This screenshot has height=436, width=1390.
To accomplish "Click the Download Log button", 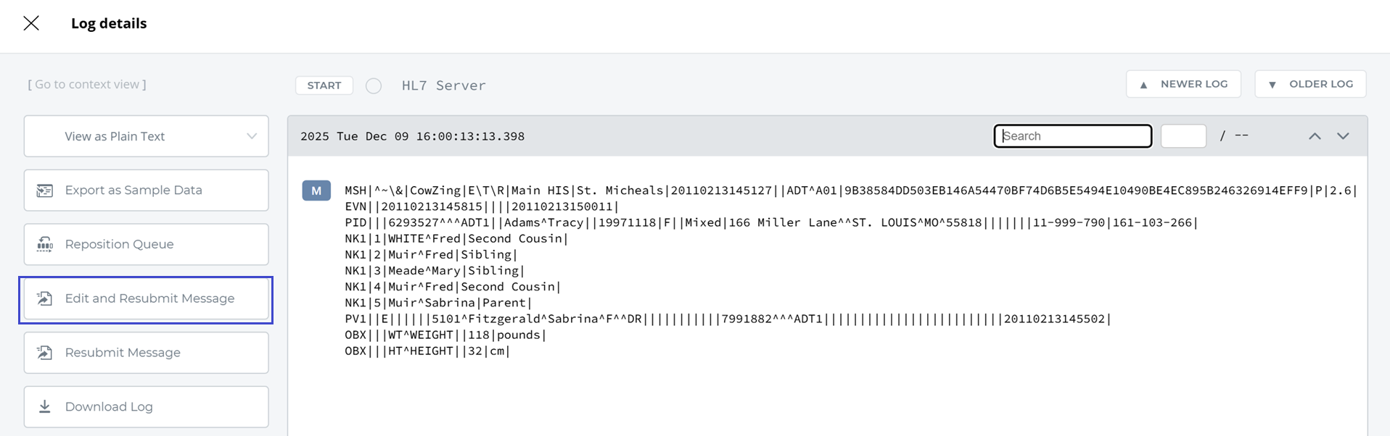I will (146, 407).
